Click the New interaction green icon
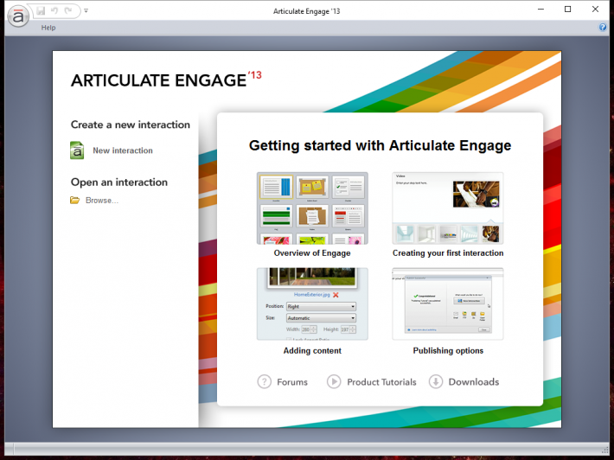The image size is (614, 460). pyautogui.click(x=77, y=150)
